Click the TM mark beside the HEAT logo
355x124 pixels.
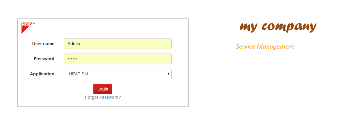click(34, 24)
